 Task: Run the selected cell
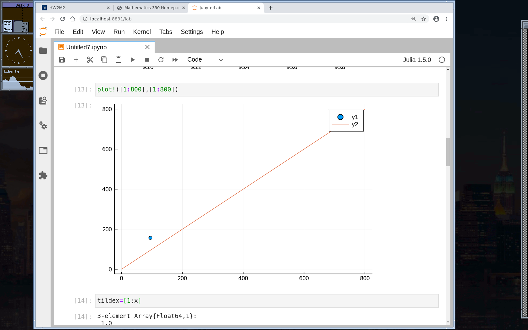point(133,60)
